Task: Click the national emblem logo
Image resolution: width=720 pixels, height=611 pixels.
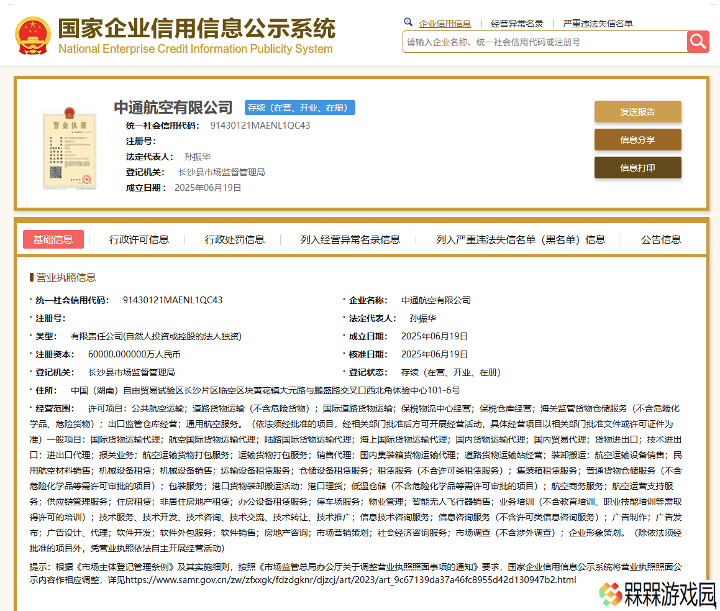Action: [32, 36]
